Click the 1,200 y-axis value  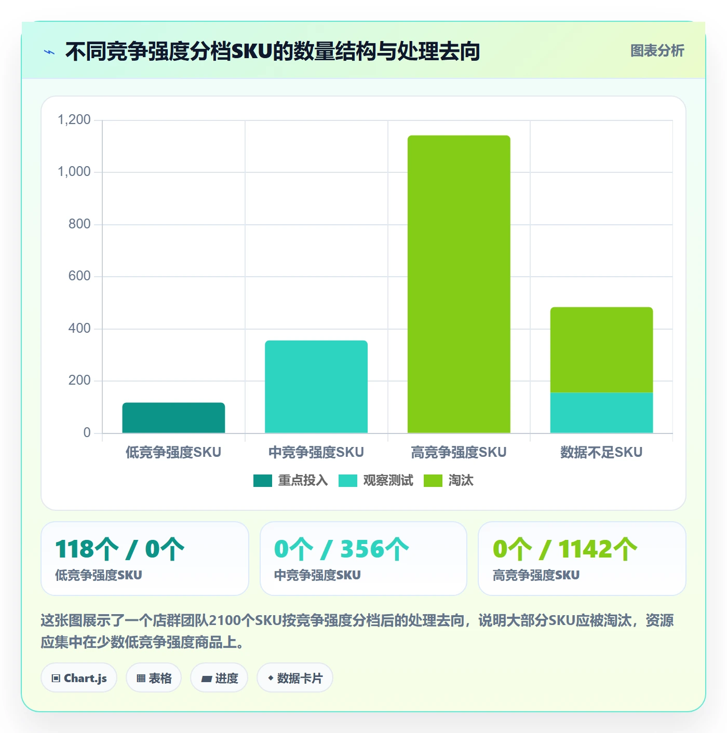point(74,120)
